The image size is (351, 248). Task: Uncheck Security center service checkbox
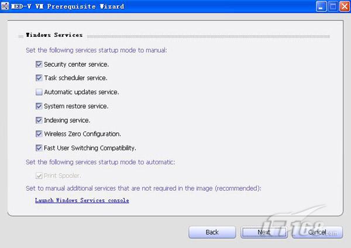pyautogui.click(x=39, y=64)
